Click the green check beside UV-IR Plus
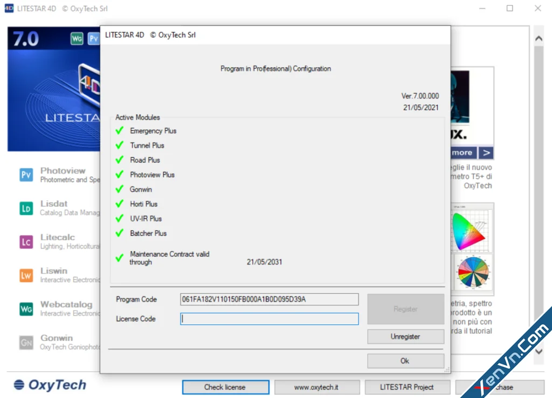Viewport: 552px width, 398px height. (x=120, y=218)
